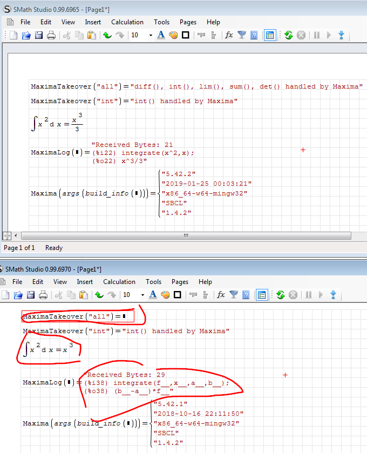
Task: Toggle the border square icon in upper toolbar
Action: coord(185,35)
